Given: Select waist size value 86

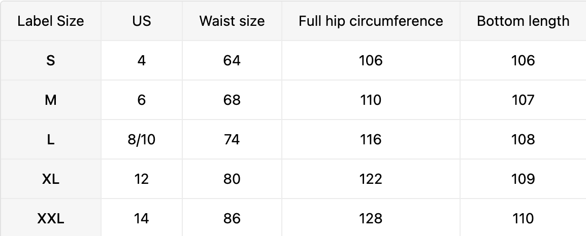Looking at the screenshot, I should pyautogui.click(x=232, y=219).
